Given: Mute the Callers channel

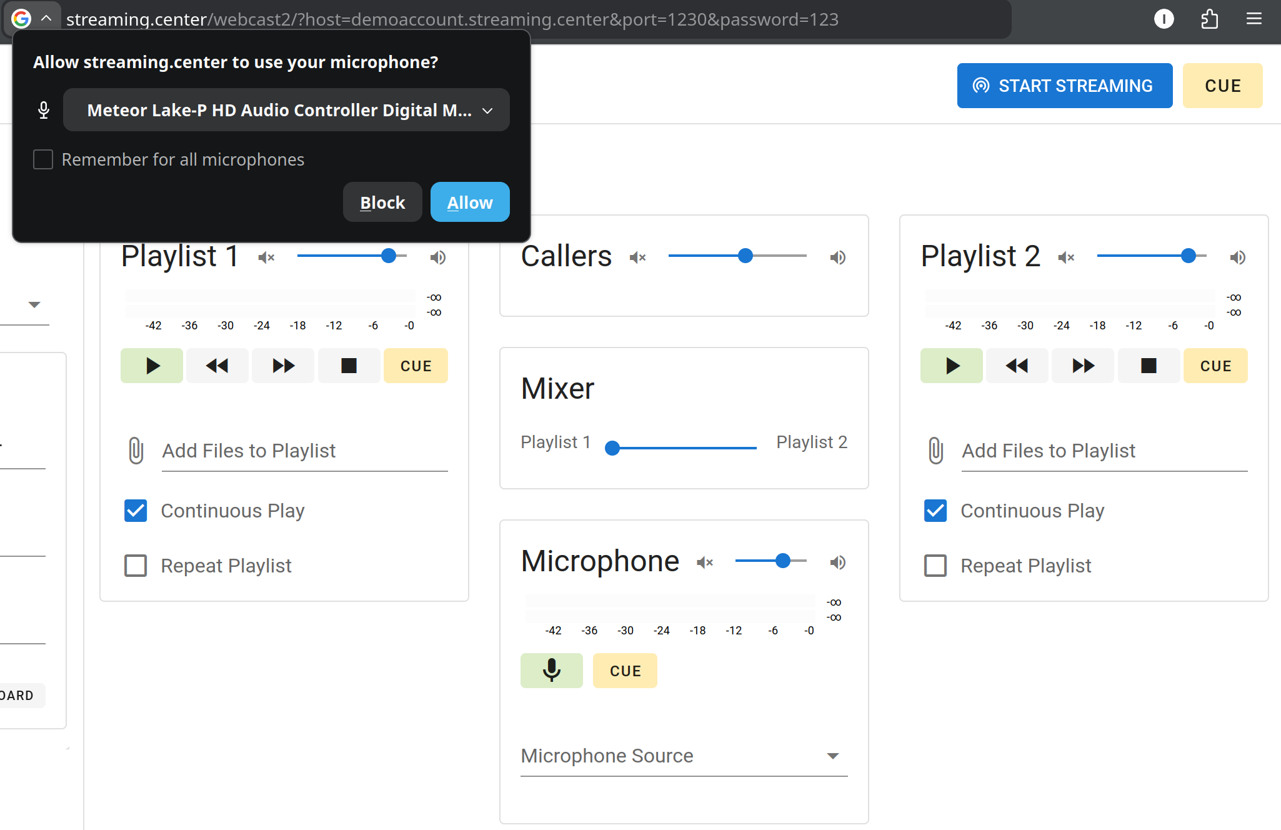Looking at the screenshot, I should coord(637,257).
